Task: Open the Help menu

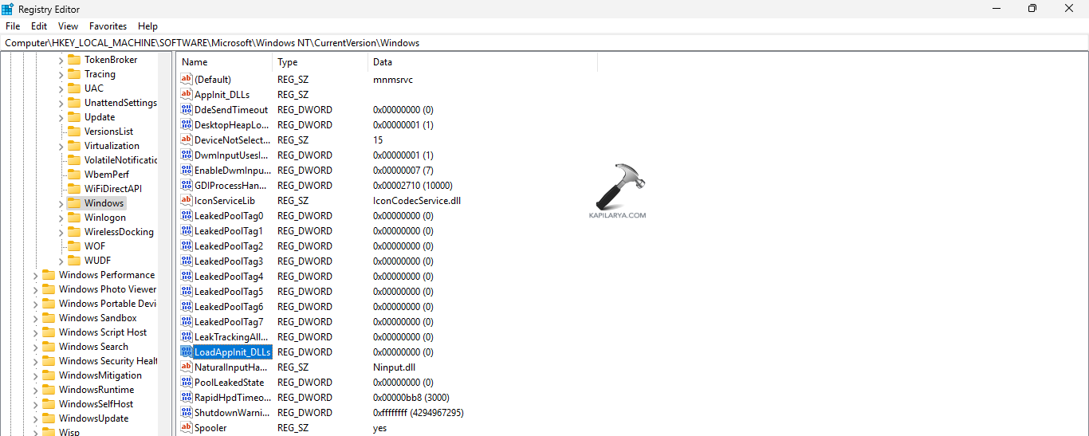Action: click(x=147, y=26)
